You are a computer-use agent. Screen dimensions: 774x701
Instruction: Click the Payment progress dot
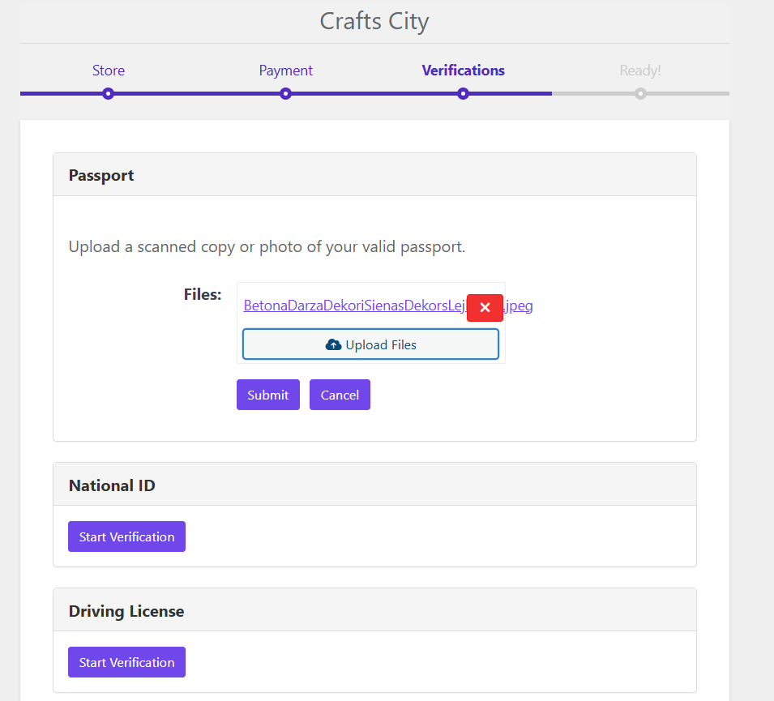tap(285, 94)
